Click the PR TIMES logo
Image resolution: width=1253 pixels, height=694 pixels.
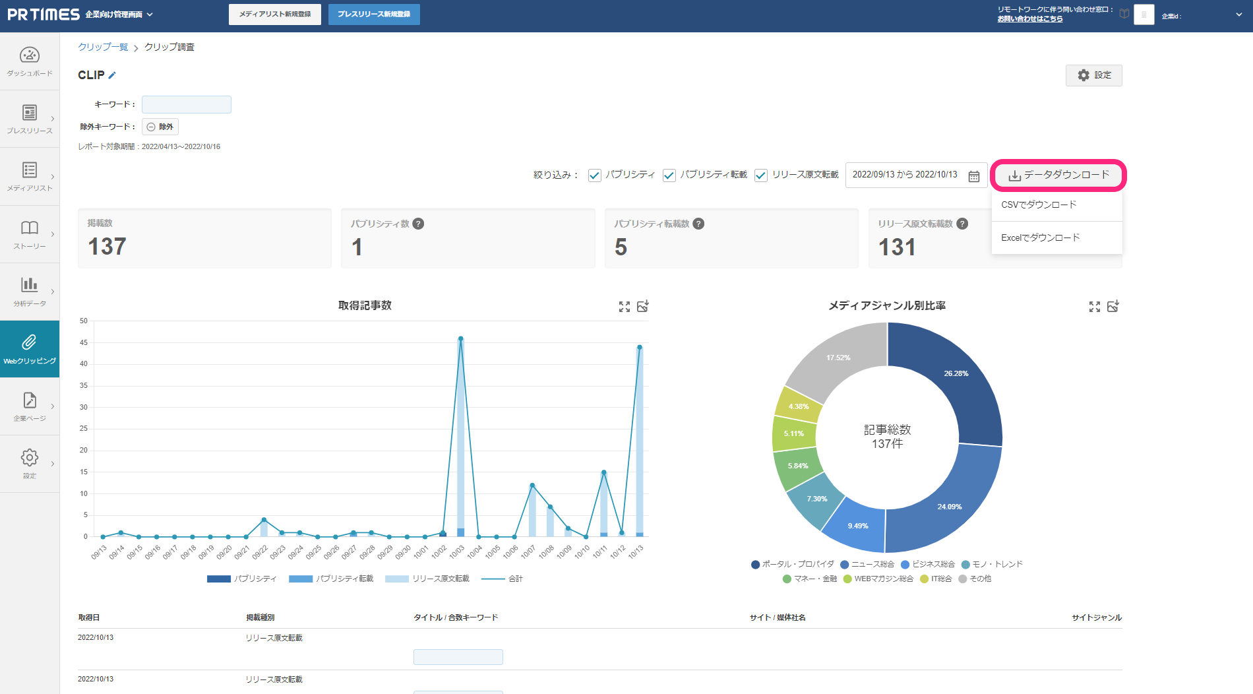pos(44,15)
